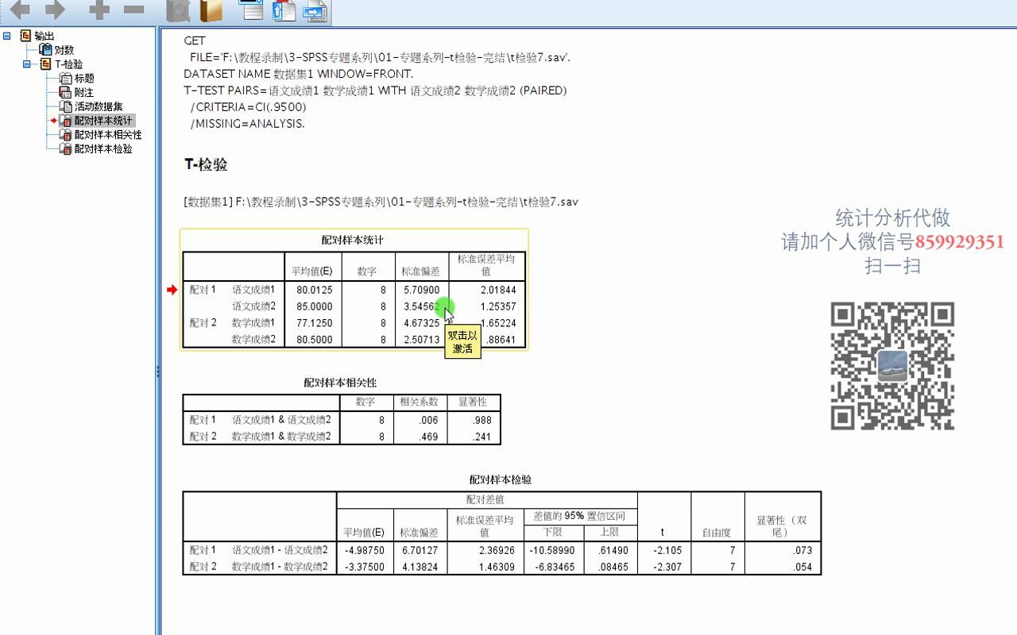Click the 相关系数 column header

(420, 402)
